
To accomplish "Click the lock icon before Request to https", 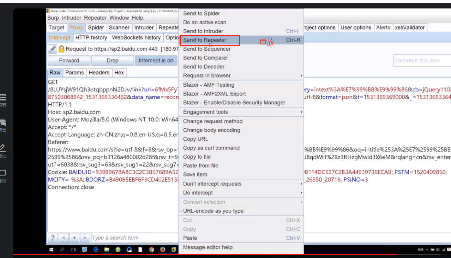I will tap(61, 49).
